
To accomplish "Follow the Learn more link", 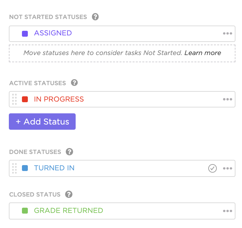I will 203,53.
